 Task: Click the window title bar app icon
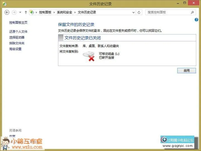coord(5,4)
